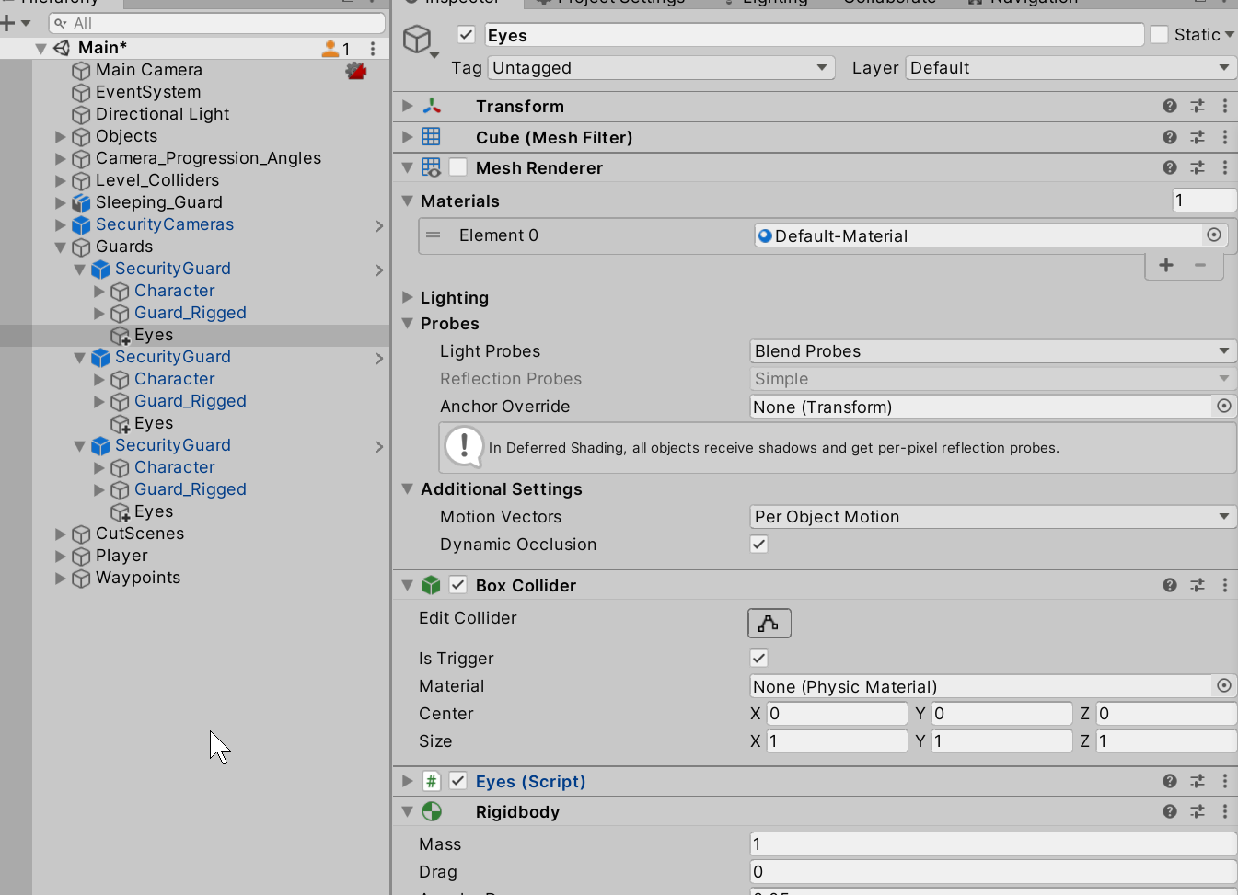Click the Rigidbody component icon
Viewport: 1238px width, 895px height.
coord(431,811)
